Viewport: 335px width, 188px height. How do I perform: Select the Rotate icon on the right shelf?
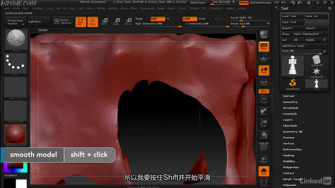tap(264, 135)
